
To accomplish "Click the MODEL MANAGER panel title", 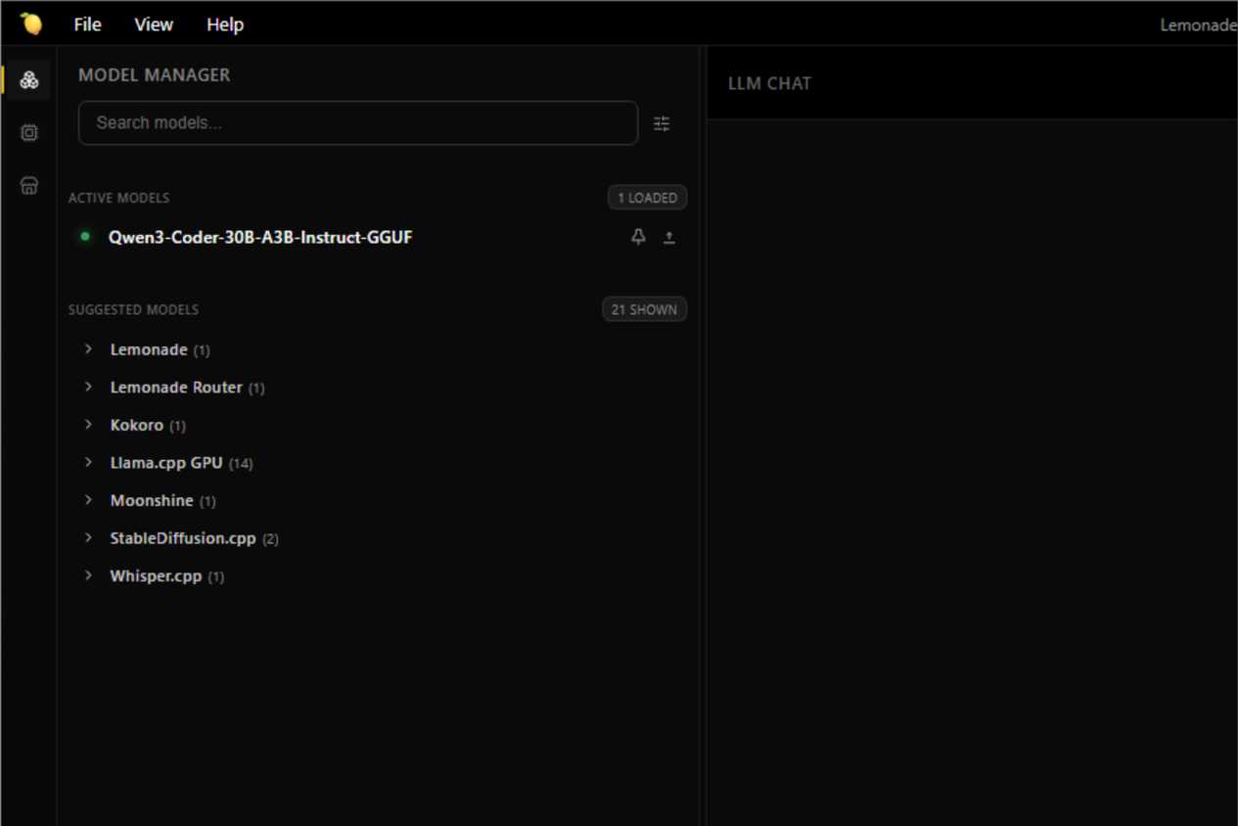I will tap(155, 75).
